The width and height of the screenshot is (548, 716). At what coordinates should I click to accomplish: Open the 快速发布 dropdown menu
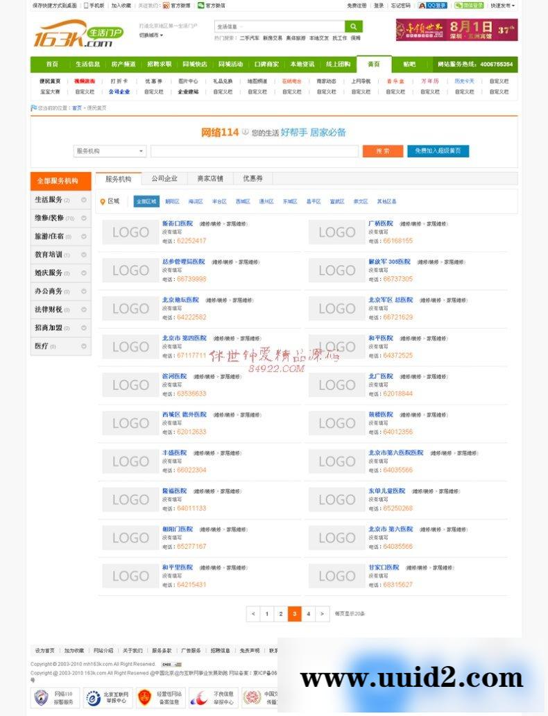[503, 6]
